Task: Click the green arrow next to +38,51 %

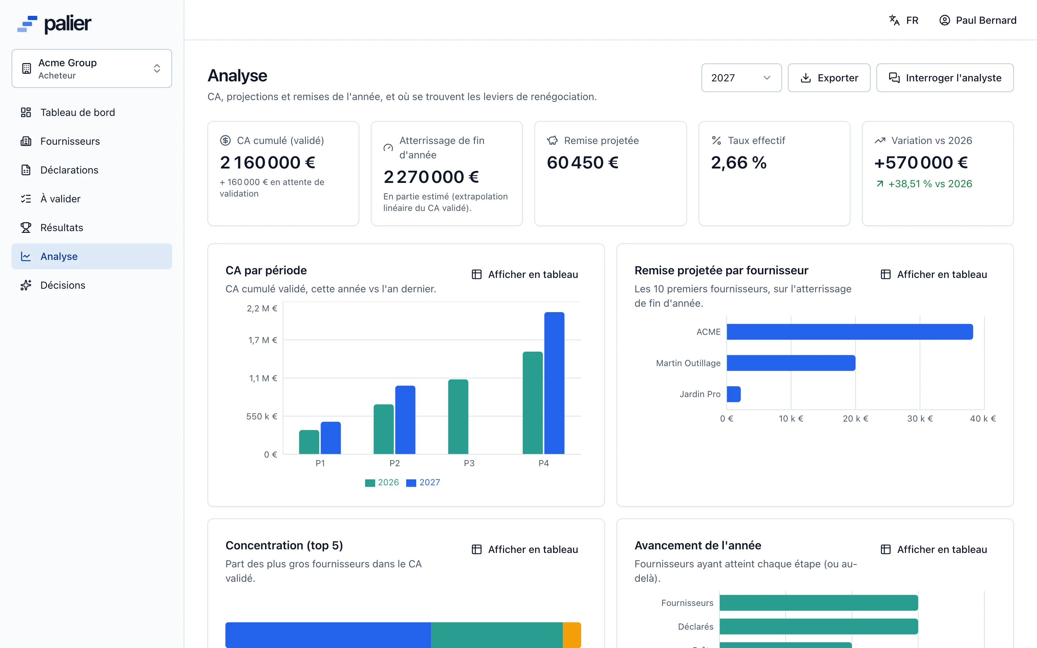Action: pyautogui.click(x=880, y=184)
